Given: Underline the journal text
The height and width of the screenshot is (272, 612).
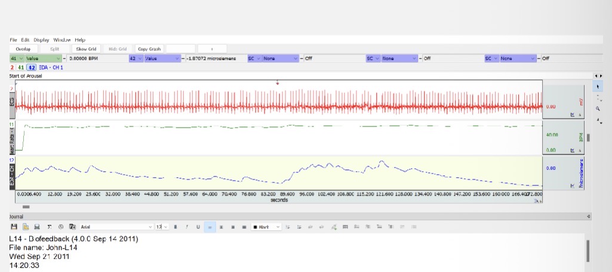Looking at the screenshot, I should pos(198,227).
